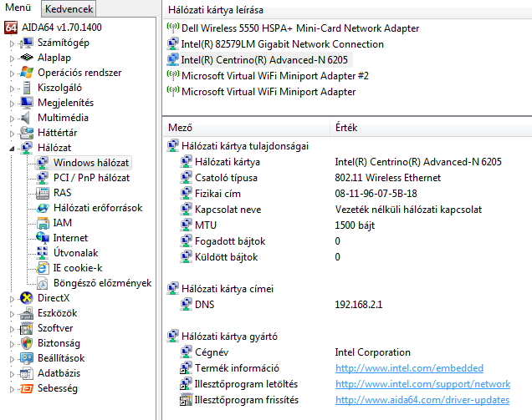
Task: Select Dell Wireless 5550 HSPA+ adapter row
Action: pyautogui.click(x=300, y=28)
